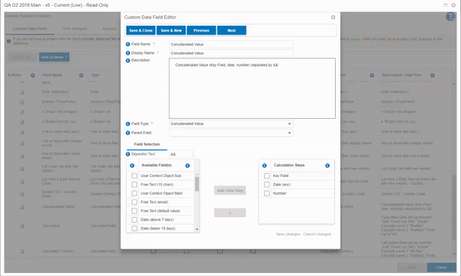The image size is (461, 276).
Task: Click edit icon for Calculated row
Action: point(22,226)
